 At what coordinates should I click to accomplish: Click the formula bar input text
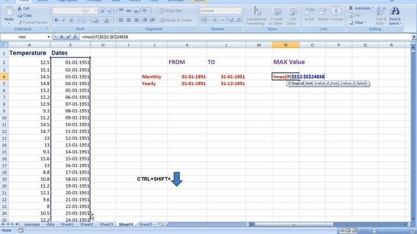[x=105, y=37]
